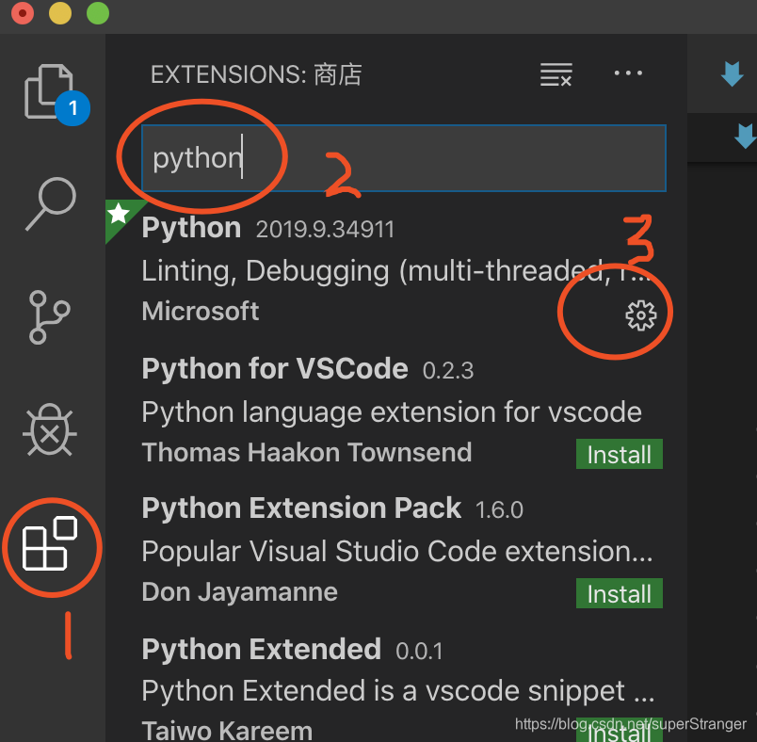Select Python Extension Pack entry
The width and height of the screenshot is (757, 742).
click(x=395, y=551)
